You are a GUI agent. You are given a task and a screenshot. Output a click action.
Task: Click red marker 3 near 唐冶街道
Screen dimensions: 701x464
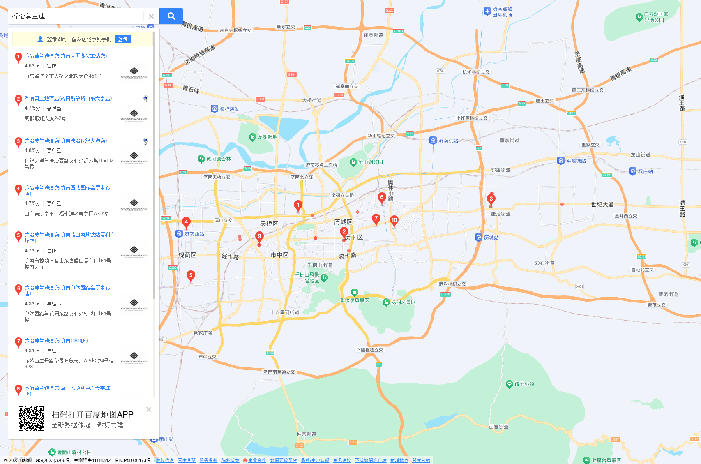coord(491,200)
